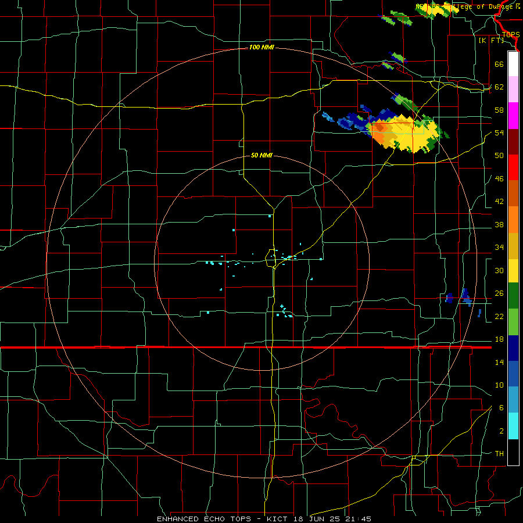Click the orange 42 kft legend swatch
Screen dimensions: 523x523
513,220
